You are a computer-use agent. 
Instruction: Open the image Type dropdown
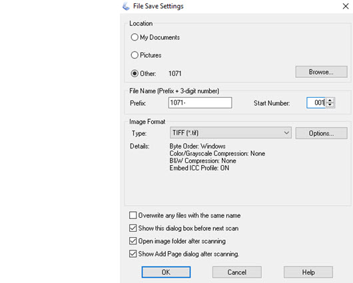230,133
